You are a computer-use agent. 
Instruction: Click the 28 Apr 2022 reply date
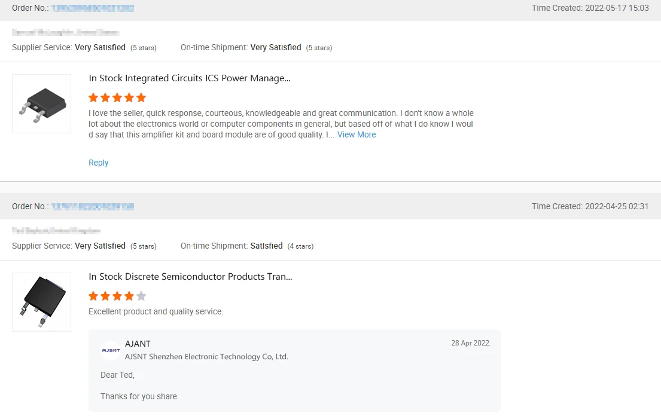[470, 343]
